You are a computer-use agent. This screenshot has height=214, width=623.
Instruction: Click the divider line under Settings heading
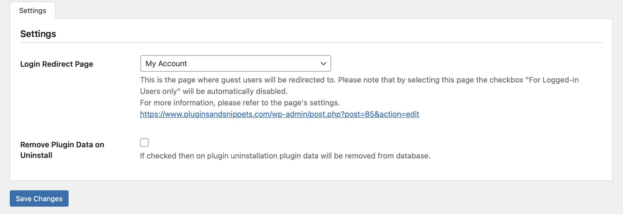pos(311,42)
